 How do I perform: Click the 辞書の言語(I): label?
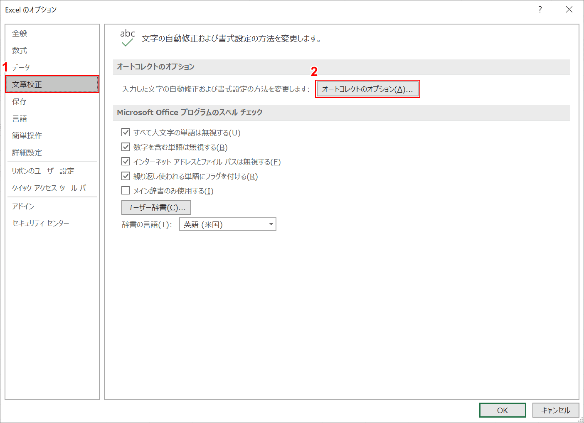(x=147, y=225)
